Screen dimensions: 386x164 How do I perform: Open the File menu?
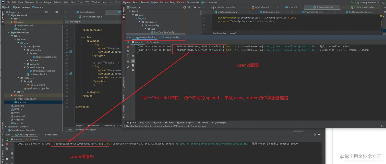coord(8,2)
